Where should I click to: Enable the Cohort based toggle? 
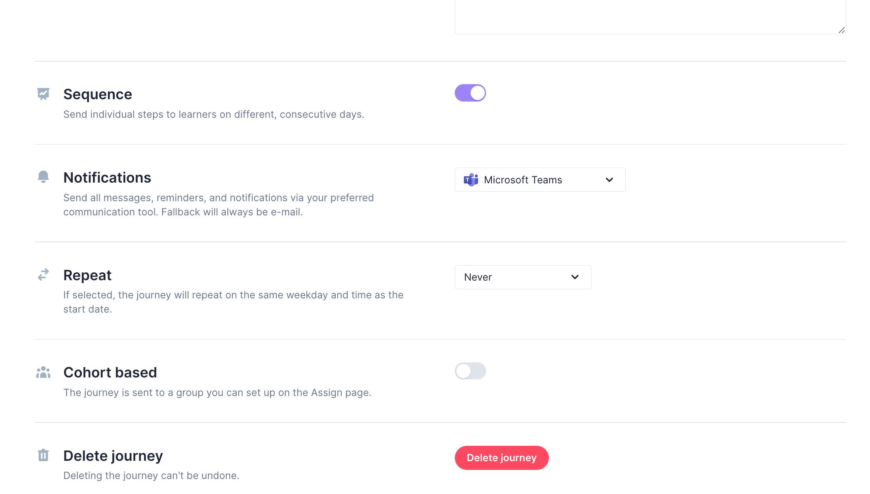(470, 371)
